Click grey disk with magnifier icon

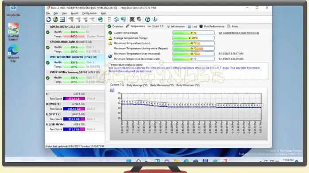[92, 19]
